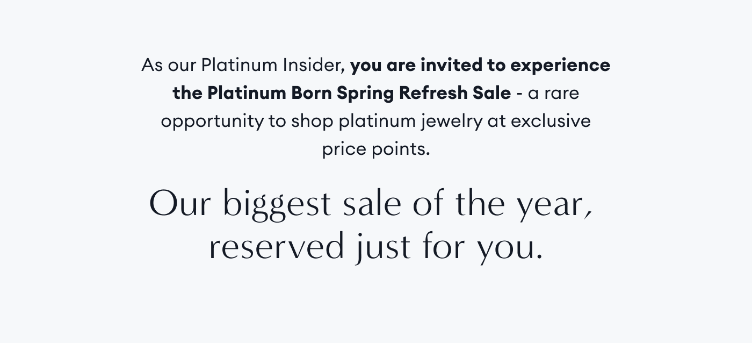Image resolution: width=752 pixels, height=343 pixels.
Task: Click the word "opportunity" in the paragraph
Action: coord(212,121)
